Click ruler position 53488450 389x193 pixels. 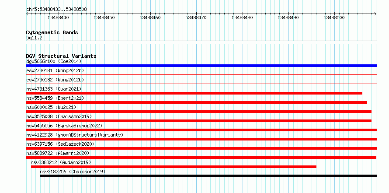[x=104, y=18]
